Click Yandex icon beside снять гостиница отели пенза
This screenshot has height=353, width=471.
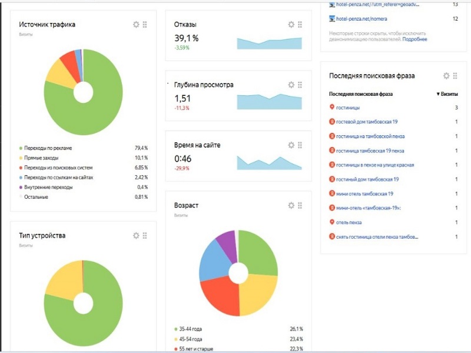click(332, 237)
